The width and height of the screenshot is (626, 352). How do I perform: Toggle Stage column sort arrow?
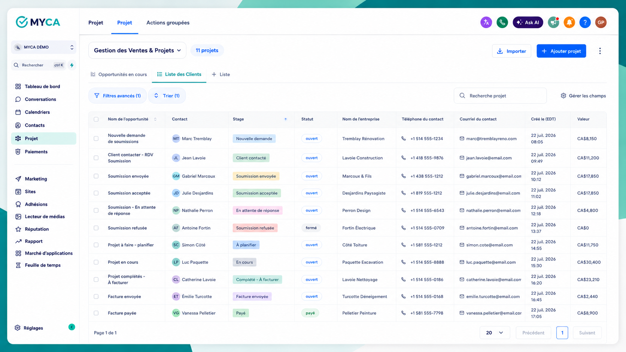coord(286,119)
